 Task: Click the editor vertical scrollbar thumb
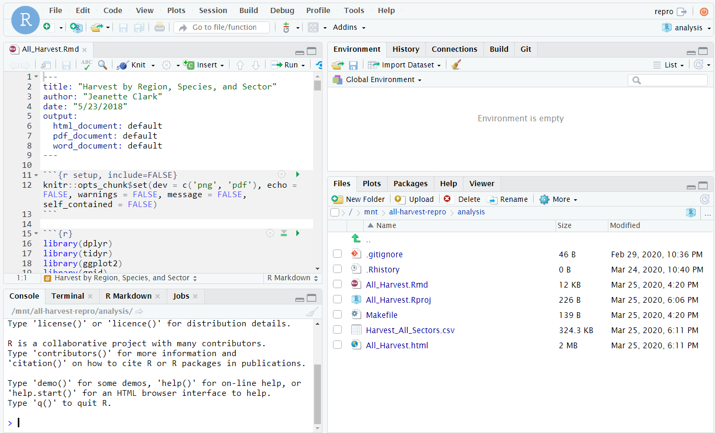[x=317, y=85]
